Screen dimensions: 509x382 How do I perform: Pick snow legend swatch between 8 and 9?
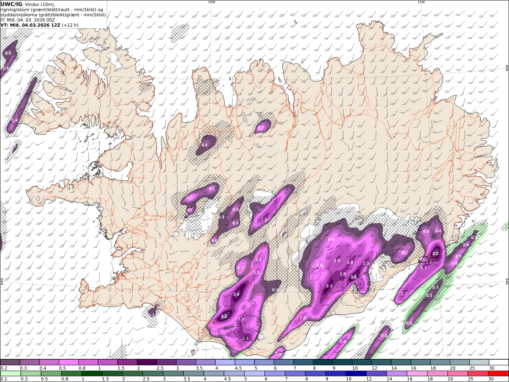pos(322,363)
